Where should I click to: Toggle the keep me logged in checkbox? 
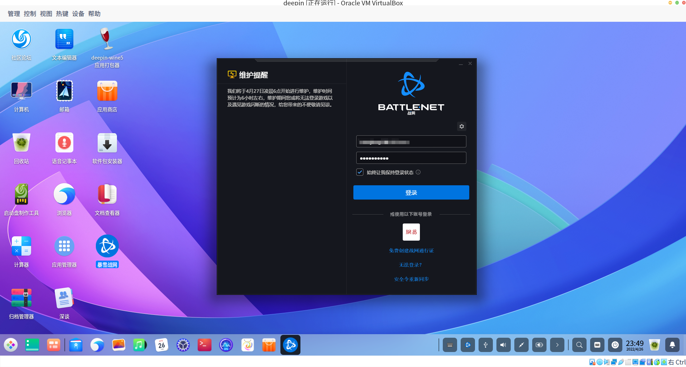click(x=360, y=172)
